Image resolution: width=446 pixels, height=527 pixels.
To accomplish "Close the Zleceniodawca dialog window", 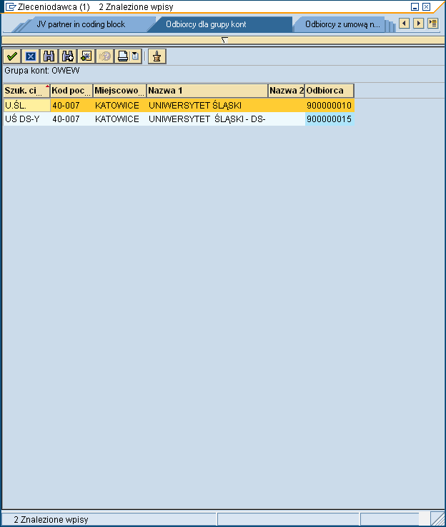I will [426, 6].
